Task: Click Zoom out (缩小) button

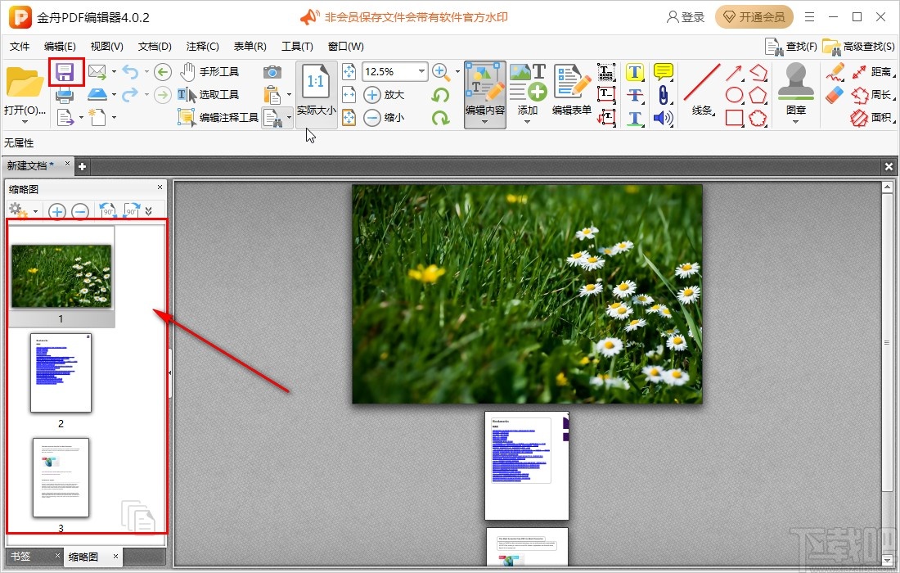Action: tap(385, 118)
